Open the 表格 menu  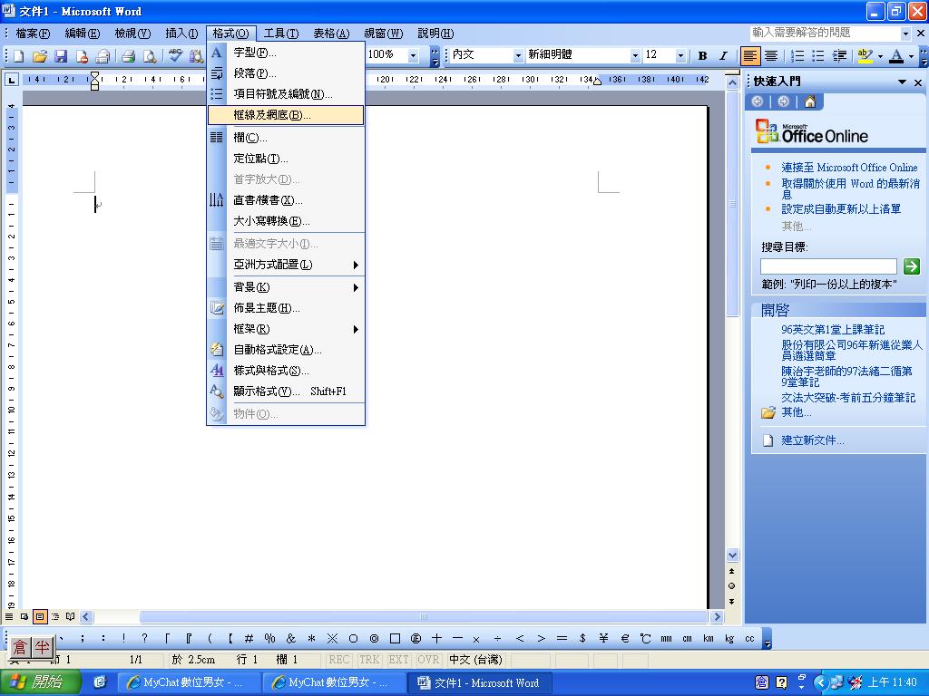(x=331, y=34)
